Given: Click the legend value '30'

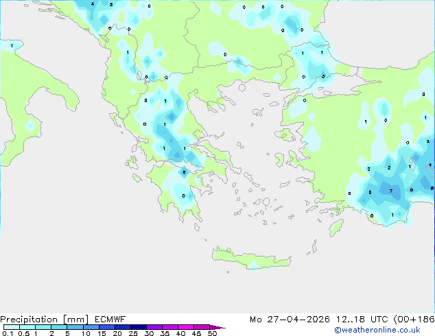Looking at the screenshot, I should [x=149, y=333].
